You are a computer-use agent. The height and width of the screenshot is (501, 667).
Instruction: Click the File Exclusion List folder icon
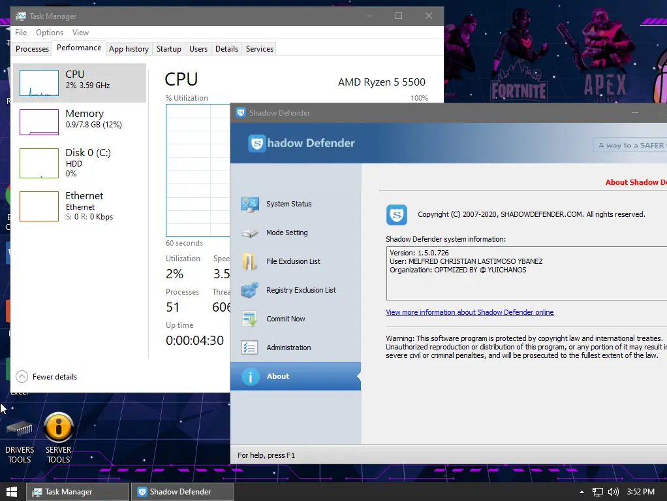tap(249, 261)
